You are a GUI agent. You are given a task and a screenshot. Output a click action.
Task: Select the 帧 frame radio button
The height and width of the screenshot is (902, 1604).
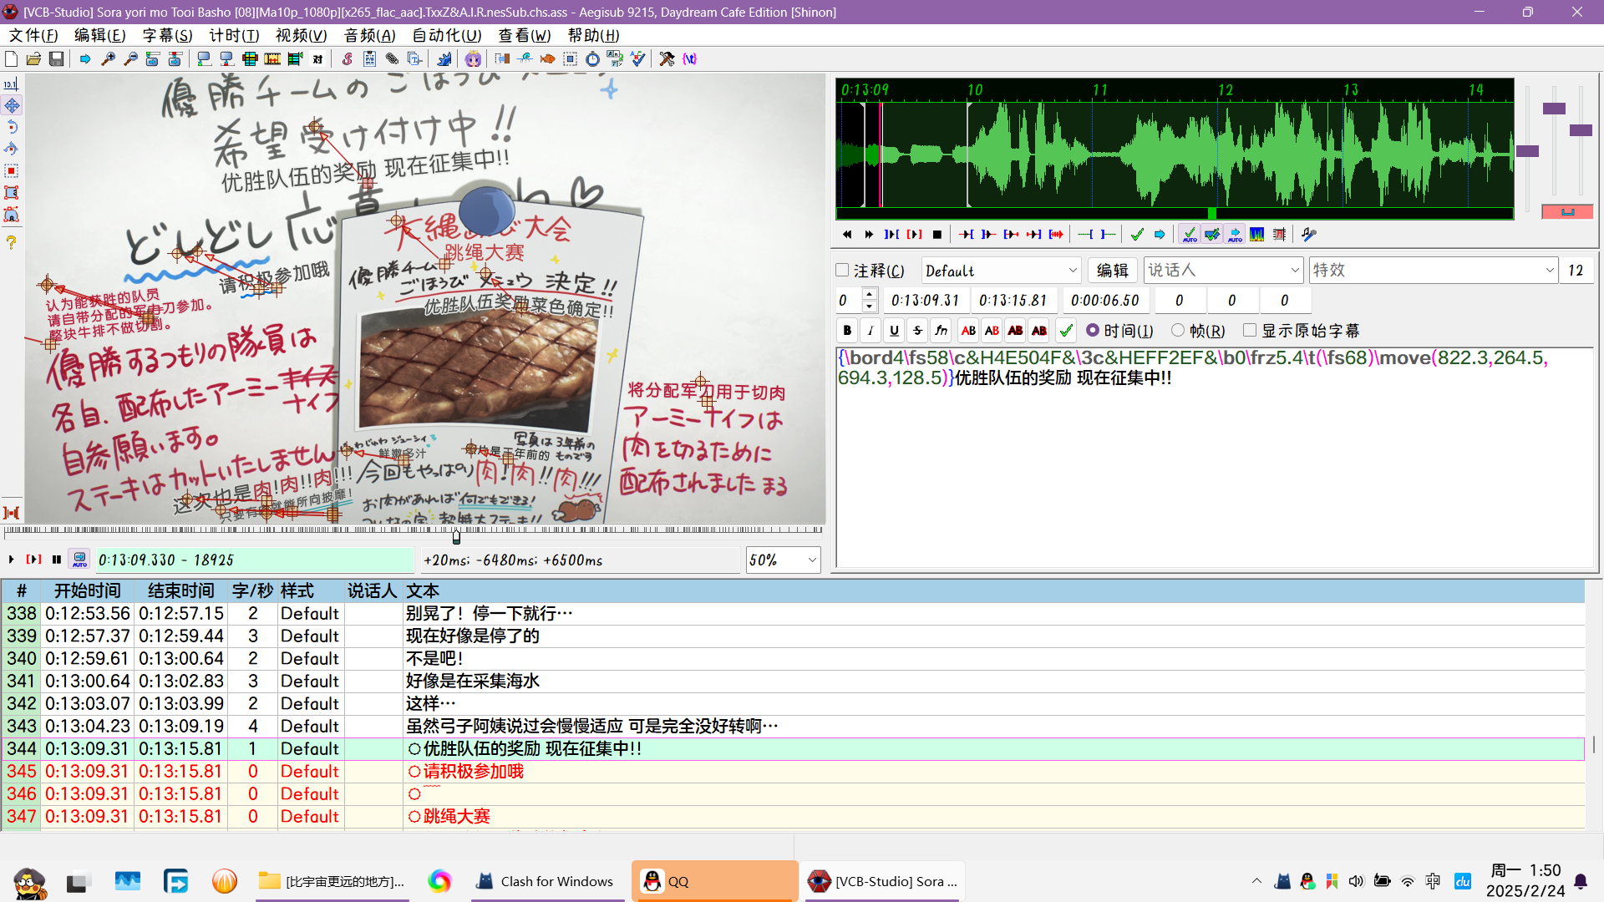[x=1178, y=331]
